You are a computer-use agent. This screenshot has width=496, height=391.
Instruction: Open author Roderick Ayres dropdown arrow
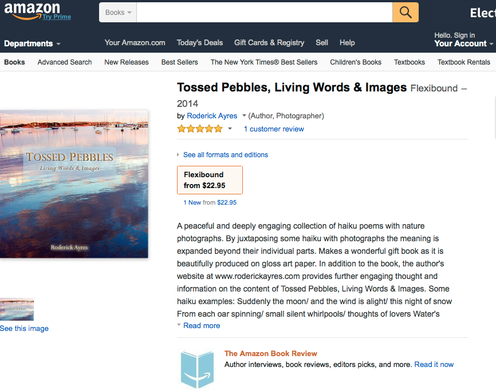(244, 116)
